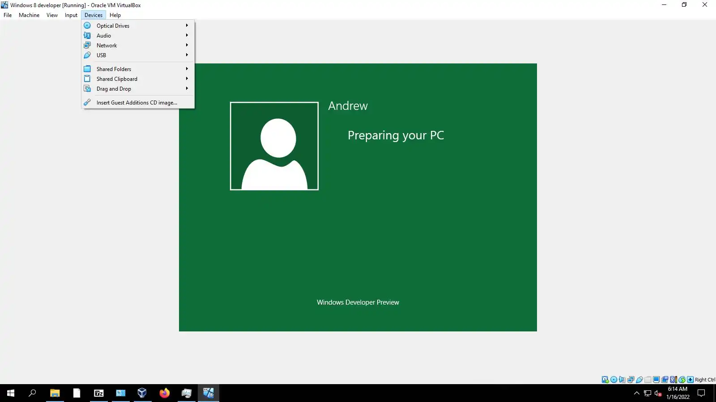Image resolution: width=716 pixels, height=402 pixels.
Task: Open taskbar search
Action: 32,393
